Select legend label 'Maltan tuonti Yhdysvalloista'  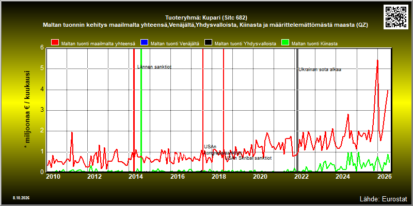[x=245, y=44]
